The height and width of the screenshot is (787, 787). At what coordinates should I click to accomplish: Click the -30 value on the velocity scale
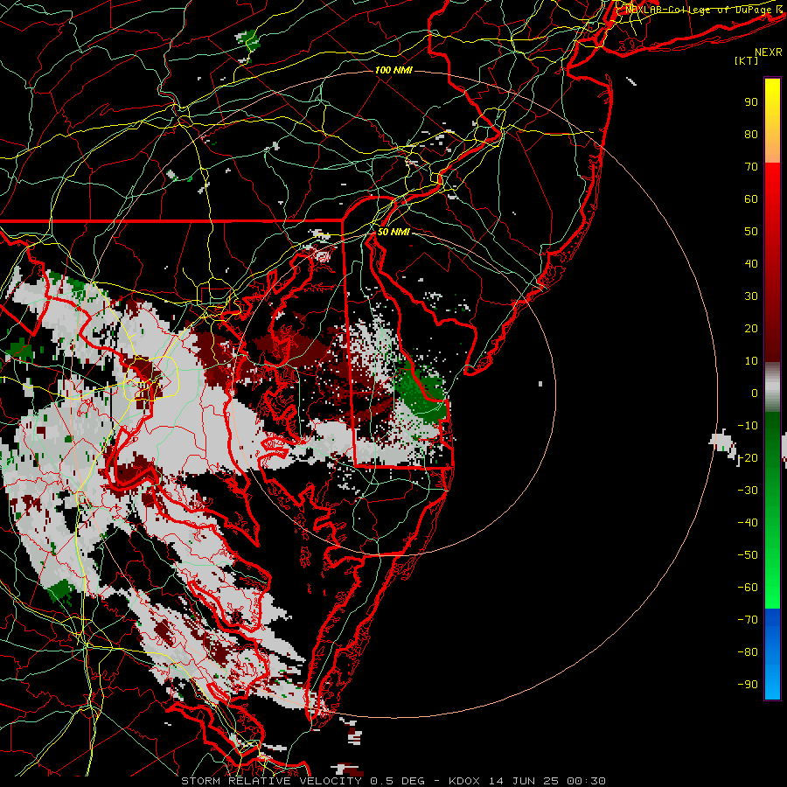748,491
